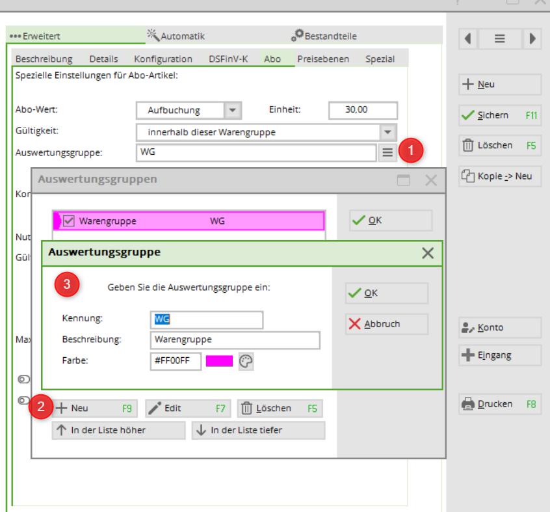Open the color palette picker icon
550x512 pixels.
point(246,362)
